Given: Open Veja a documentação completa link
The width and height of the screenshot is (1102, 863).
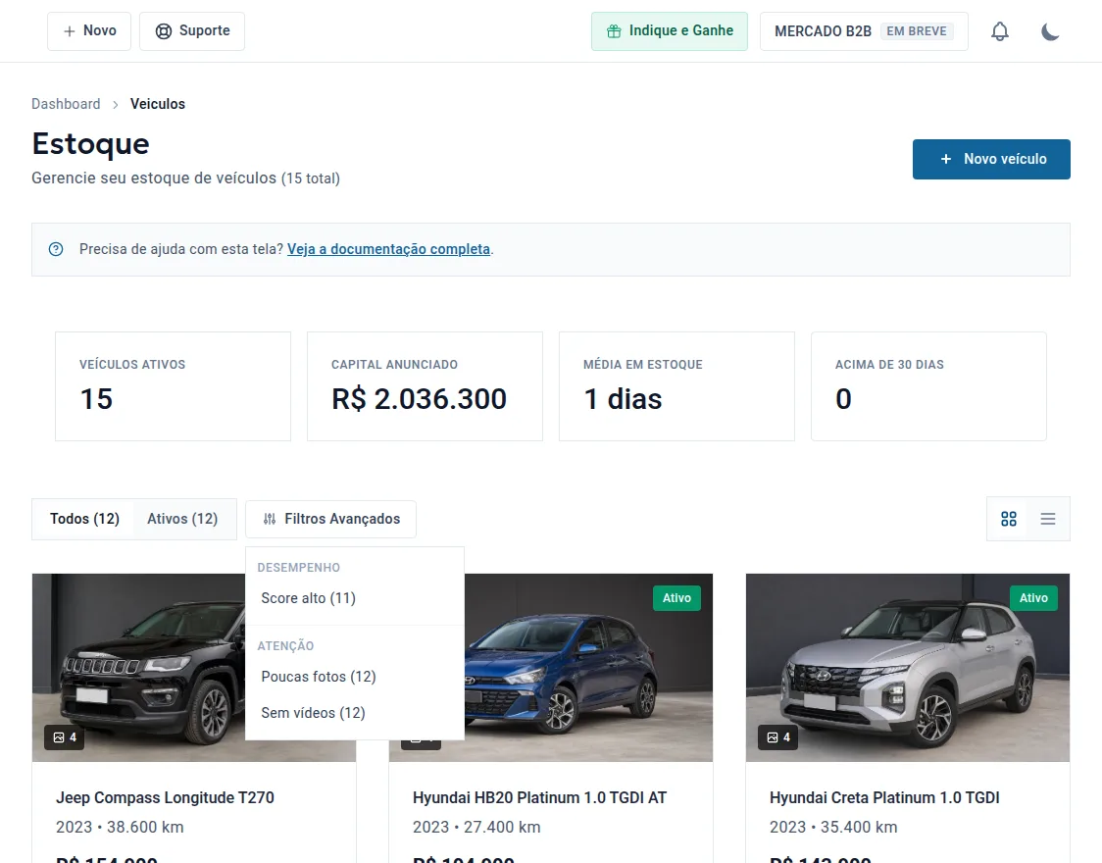Looking at the screenshot, I should coord(388,249).
